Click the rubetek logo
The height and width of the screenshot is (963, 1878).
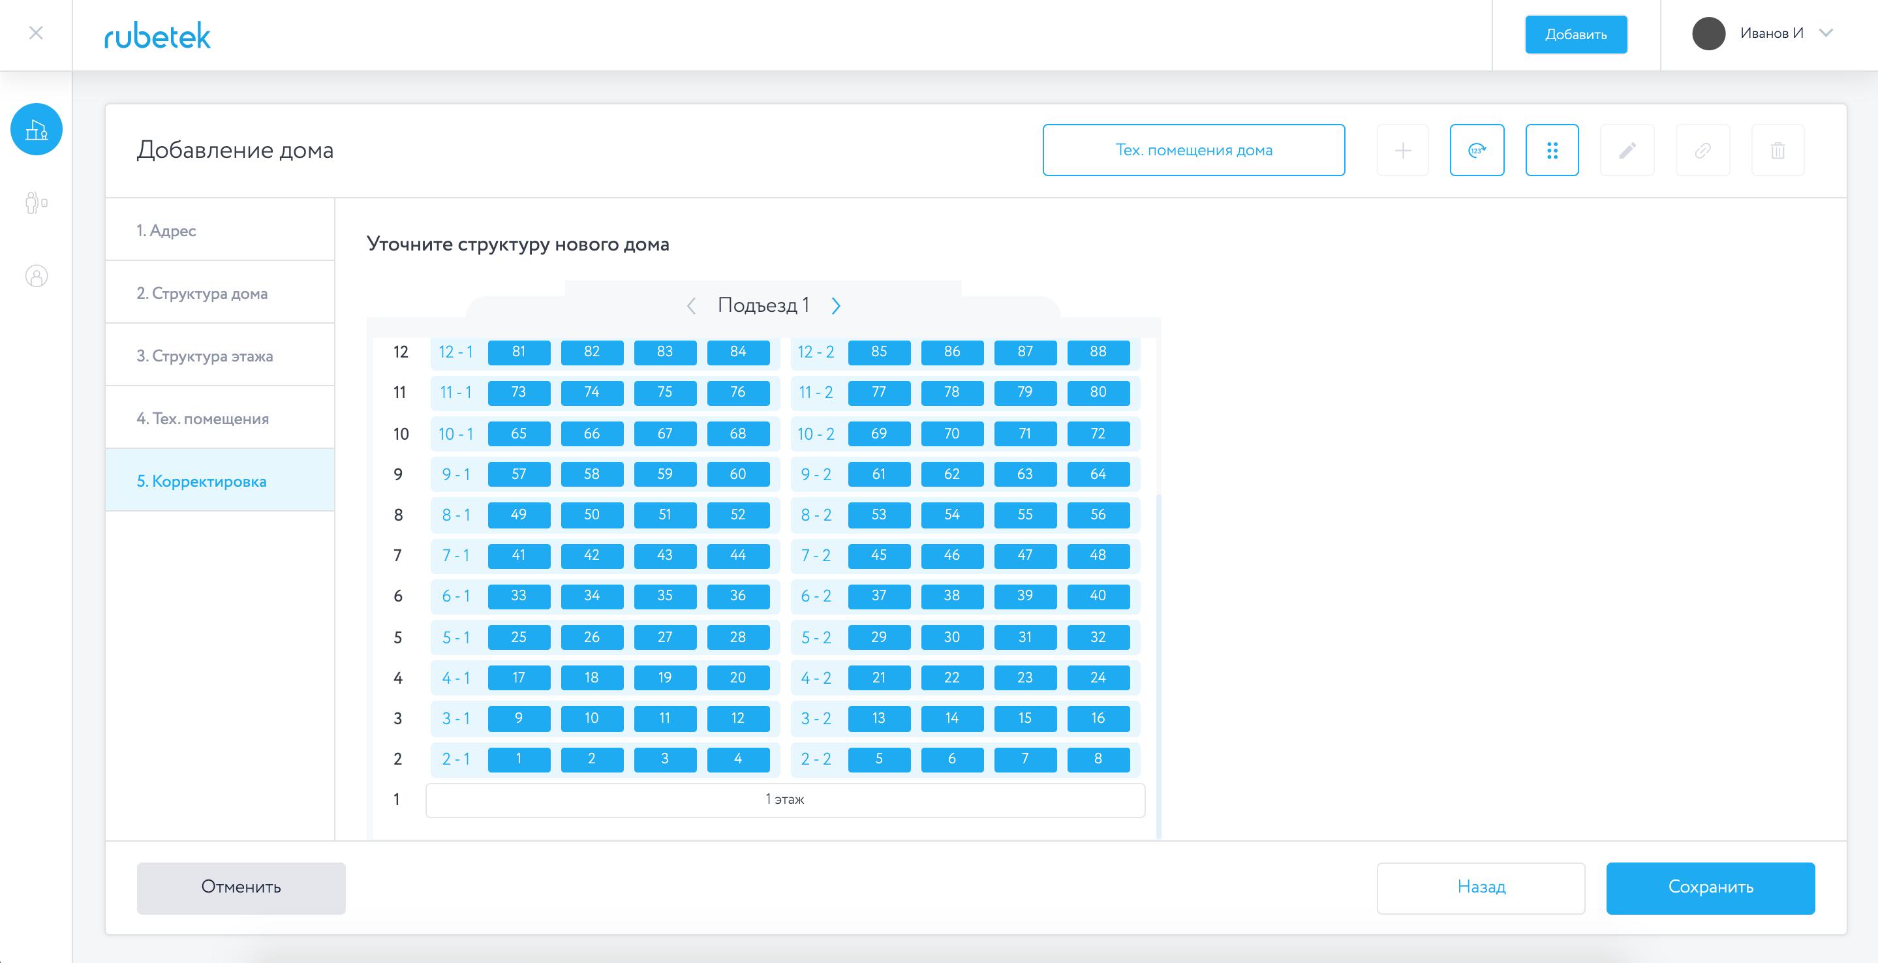tap(157, 36)
